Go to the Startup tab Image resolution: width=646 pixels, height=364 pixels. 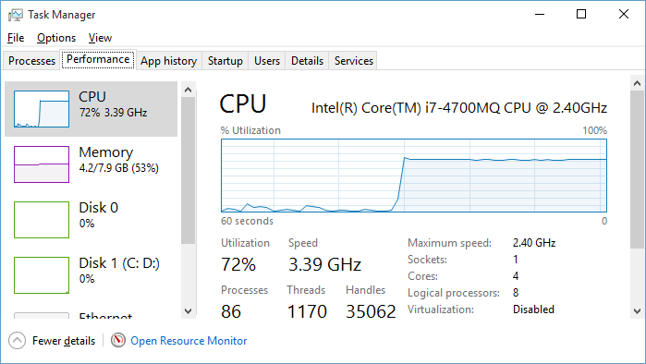click(x=225, y=61)
